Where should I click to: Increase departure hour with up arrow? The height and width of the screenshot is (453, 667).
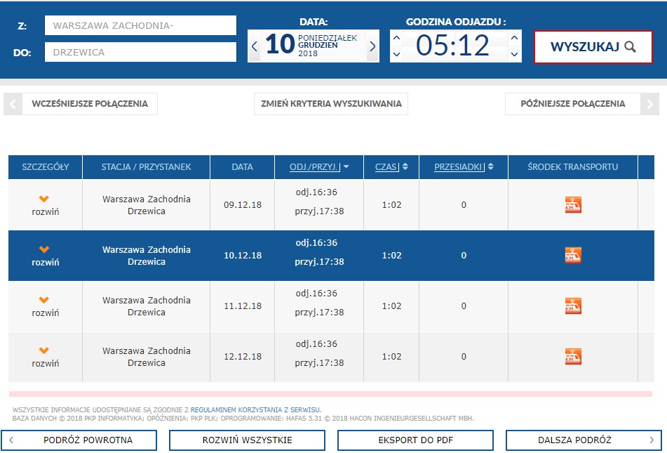click(x=397, y=38)
